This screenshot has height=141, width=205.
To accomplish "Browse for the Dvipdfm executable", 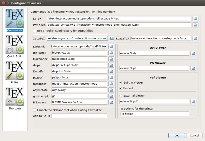I will point(111,71).
